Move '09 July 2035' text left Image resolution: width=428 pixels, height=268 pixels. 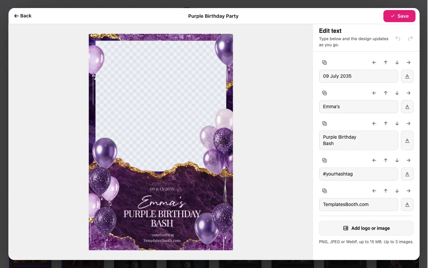[374, 63]
